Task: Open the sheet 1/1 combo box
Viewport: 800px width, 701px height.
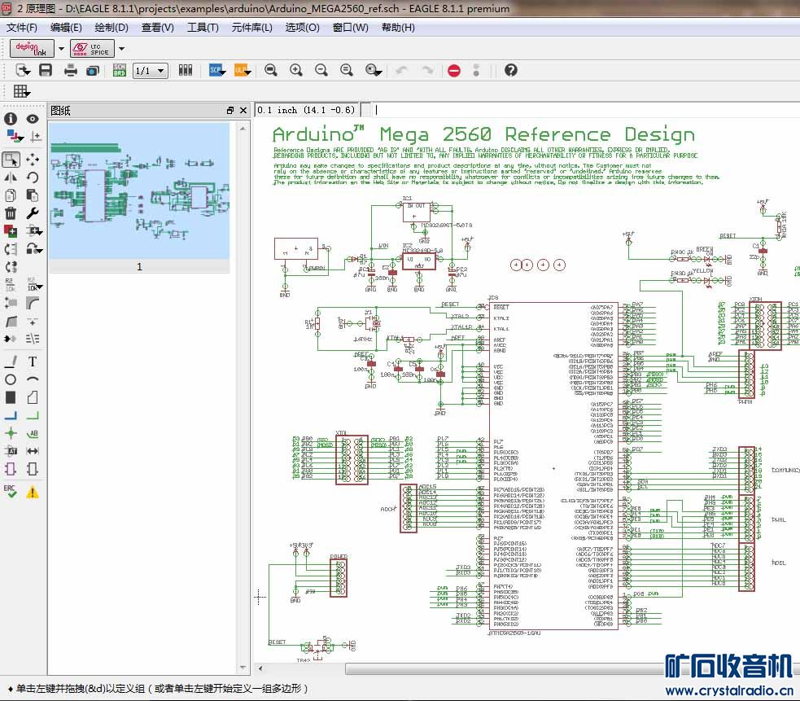Action: [x=150, y=71]
